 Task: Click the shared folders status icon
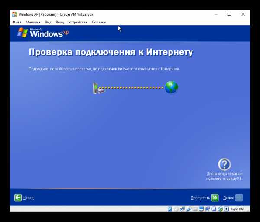point(195,209)
